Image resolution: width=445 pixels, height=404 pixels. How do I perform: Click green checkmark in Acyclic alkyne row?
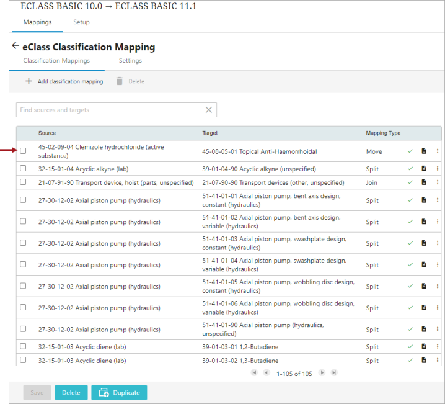[410, 168]
